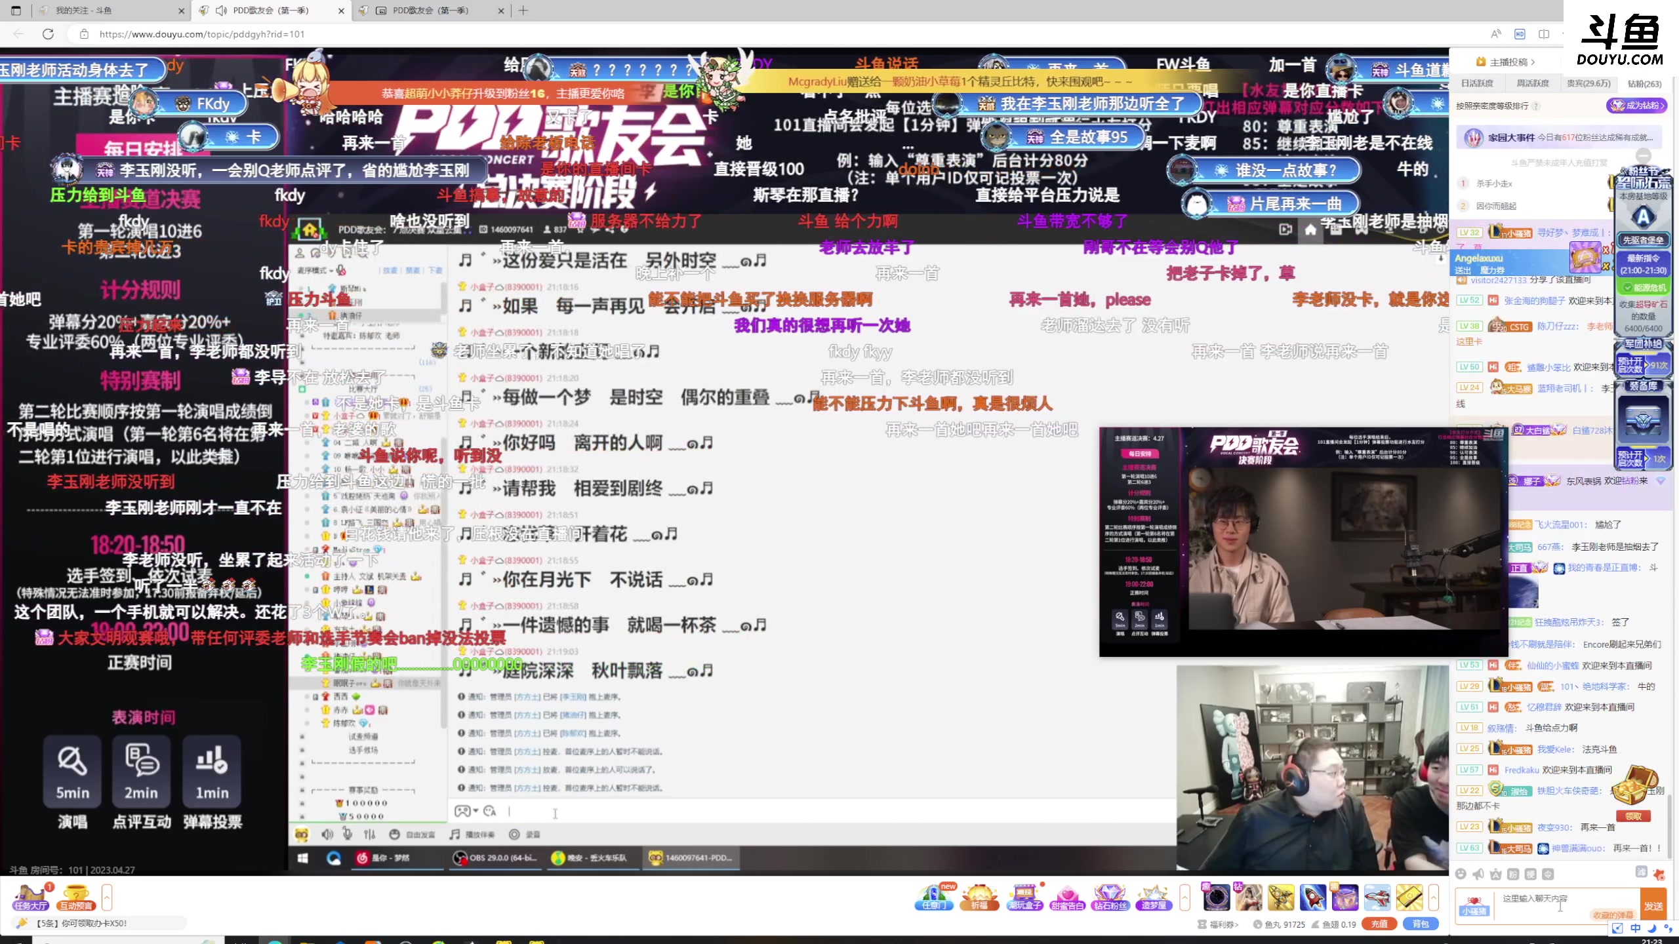Viewport: 1679px width, 944px height.
Task: Switch to the third PDD歌友会 browser tab
Action: pyautogui.click(x=431, y=10)
